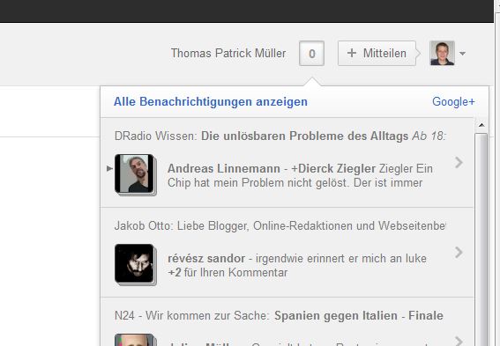Expand the révész sandor notification chevron

click(459, 252)
